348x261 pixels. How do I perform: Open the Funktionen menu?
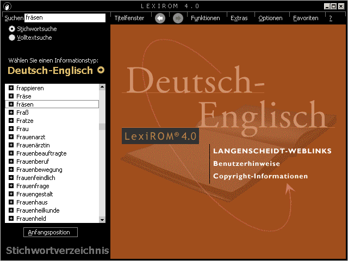[x=206, y=18]
